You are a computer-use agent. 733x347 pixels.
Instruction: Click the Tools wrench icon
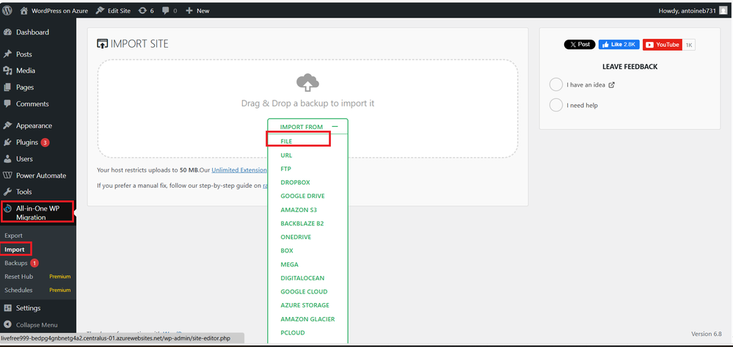[7, 191]
